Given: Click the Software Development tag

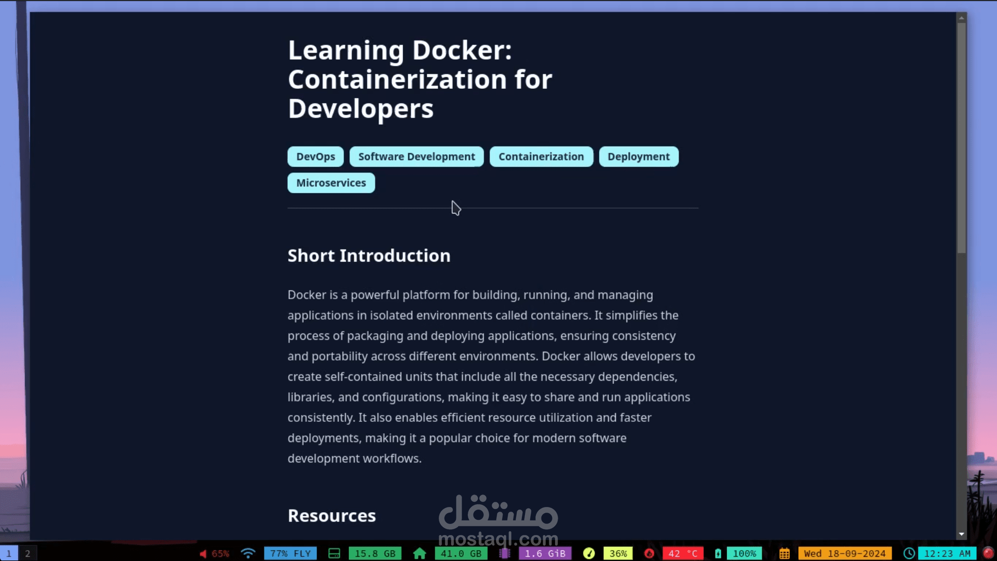Looking at the screenshot, I should click(416, 156).
